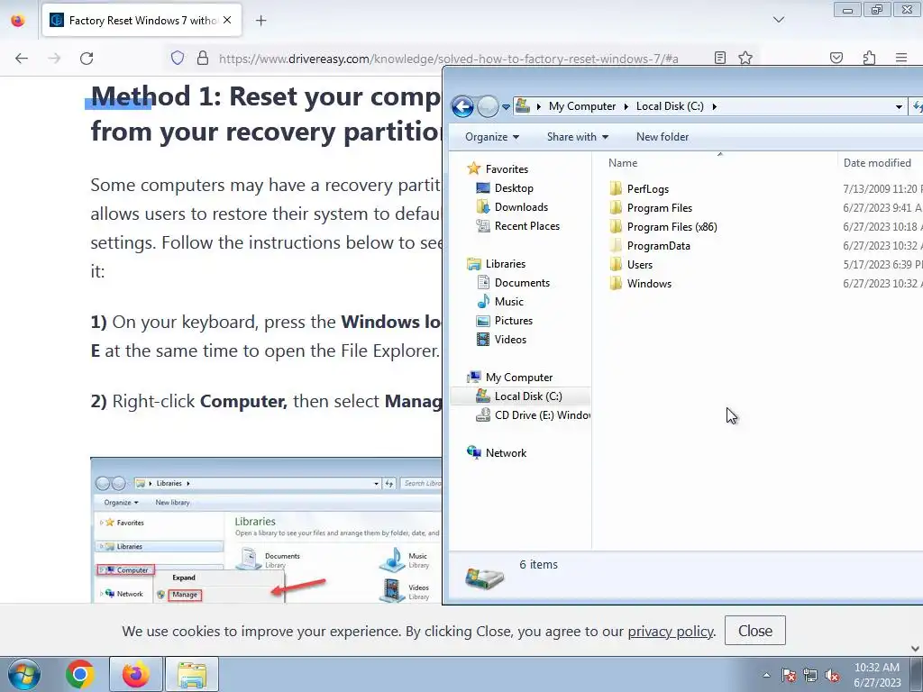List all tabs dropdown in Firefox
The height and width of the screenshot is (692, 923).
pyautogui.click(x=778, y=20)
